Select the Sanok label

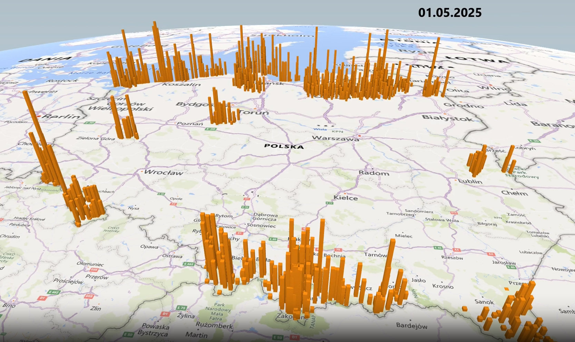[484, 302]
